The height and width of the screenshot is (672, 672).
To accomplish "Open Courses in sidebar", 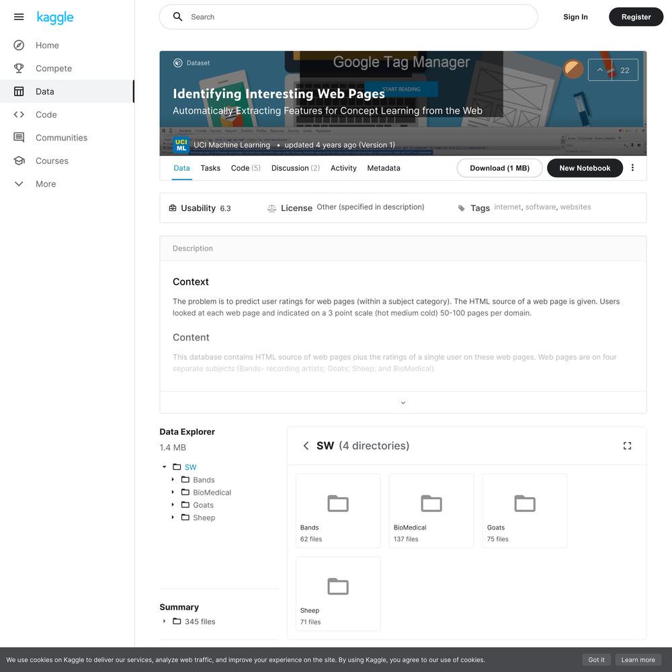I will [x=52, y=161].
